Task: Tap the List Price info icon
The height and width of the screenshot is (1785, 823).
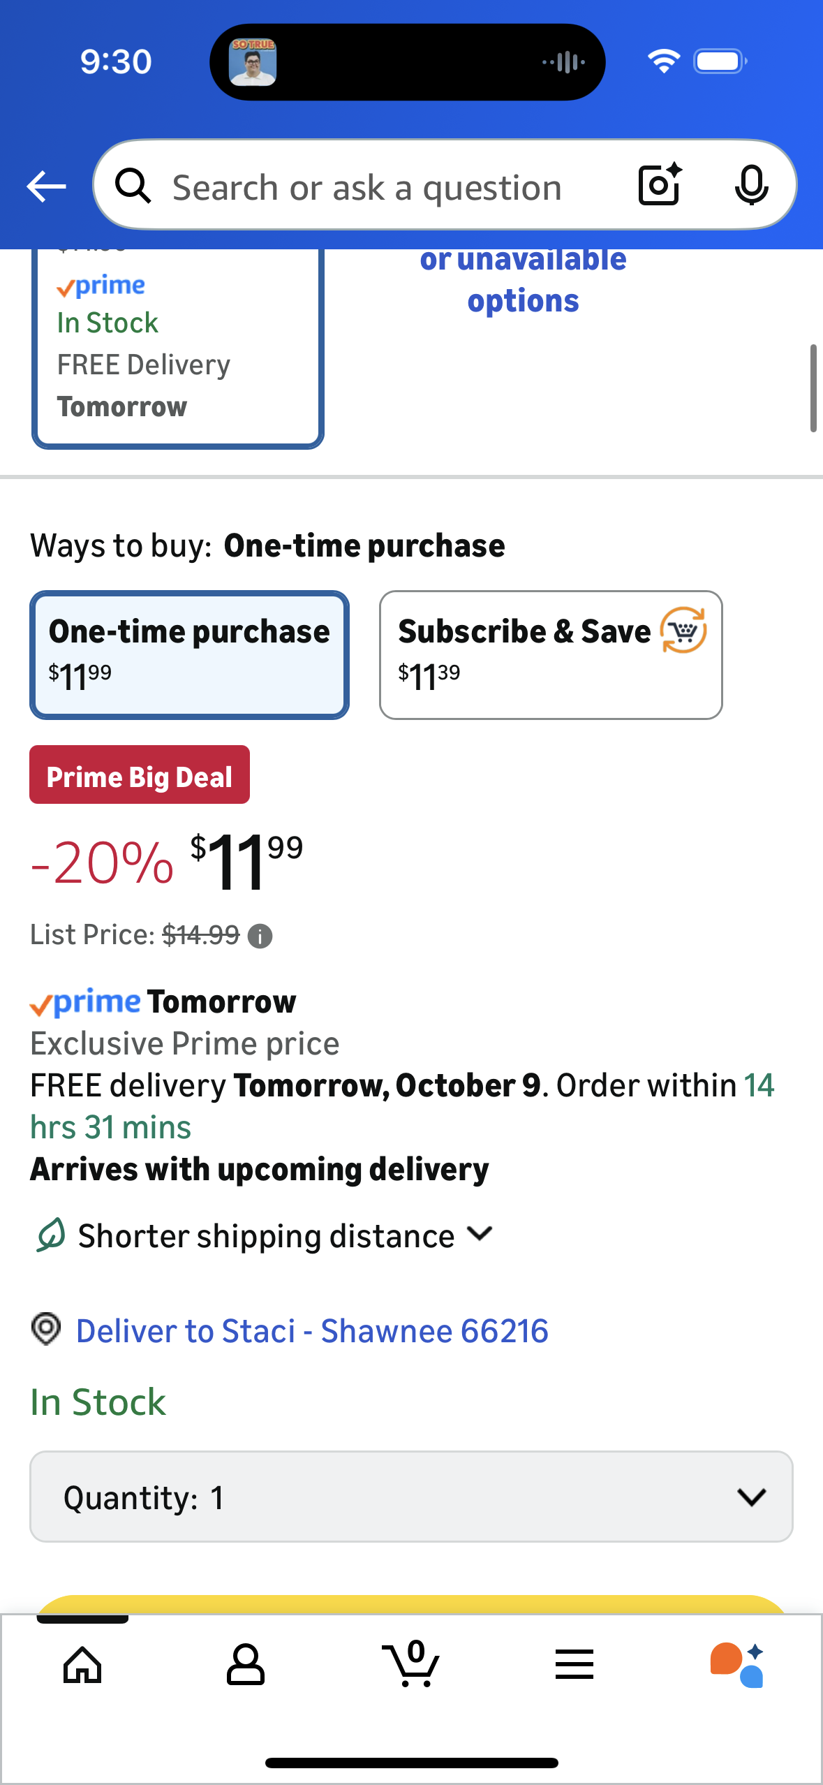Action: click(260, 936)
